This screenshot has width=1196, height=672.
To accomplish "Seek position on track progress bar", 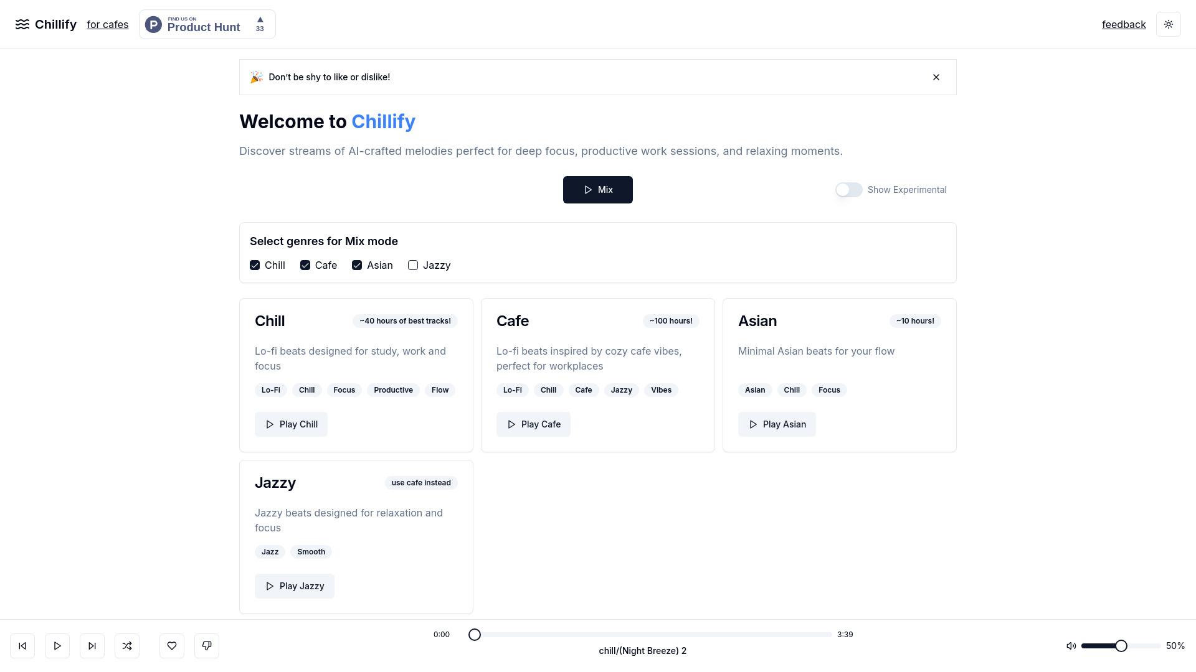I will [476, 634].
